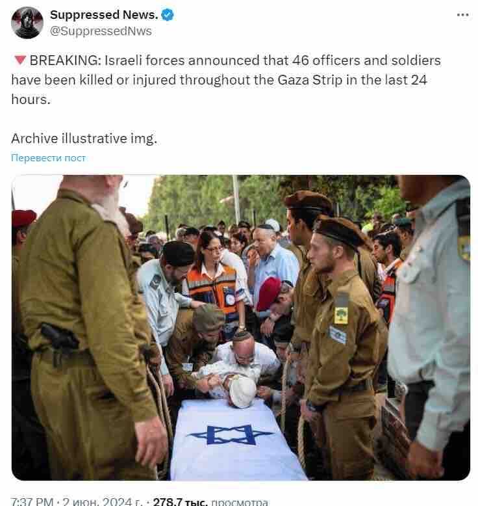Click the orange paramedic vest in photo
Viewport: 478px width, 506px height.
click(x=212, y=289)
